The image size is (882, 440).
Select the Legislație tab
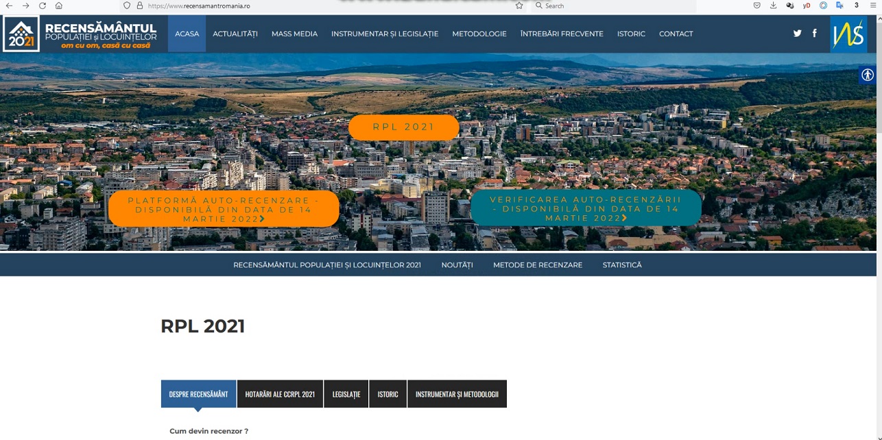[346, 394]
